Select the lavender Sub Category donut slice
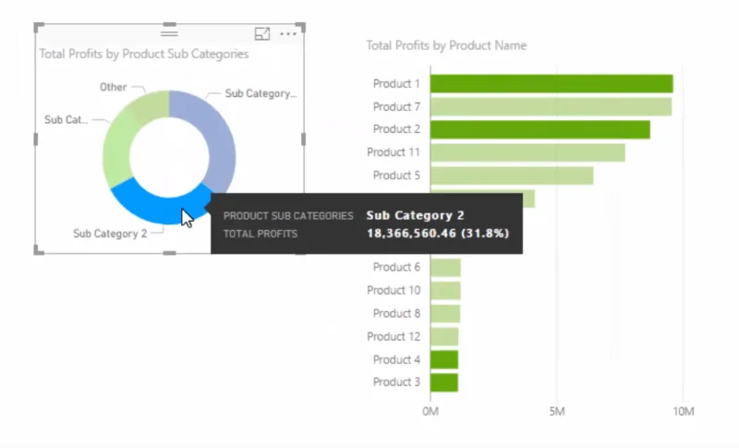This screenshot has width=739, height=448. [x=217, y=137]
